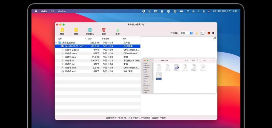
Task: Click the sort arrow in 名称 column header
Action: click(x=86, y=39)
